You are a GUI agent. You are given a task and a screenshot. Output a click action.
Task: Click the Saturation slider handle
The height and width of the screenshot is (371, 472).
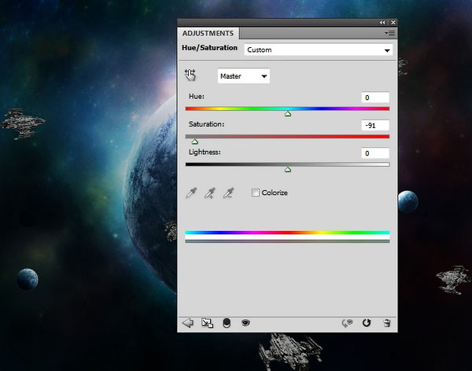pyautogui.click(x=195, y=141)
